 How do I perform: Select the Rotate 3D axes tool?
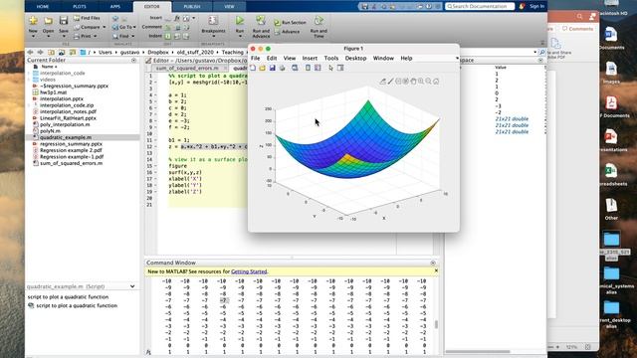pos(405,82)
